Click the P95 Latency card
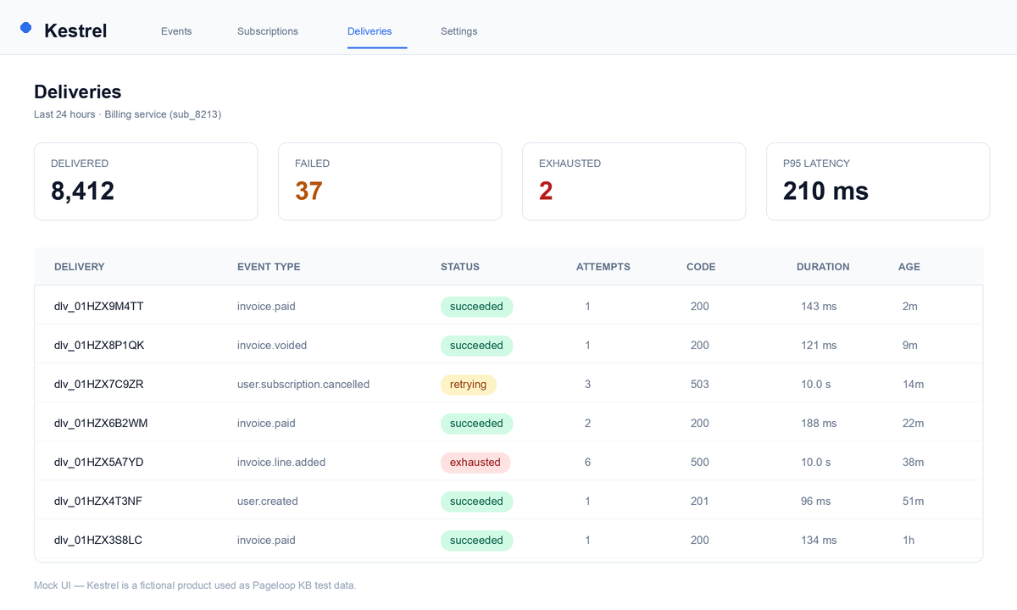 coord(878,181)
